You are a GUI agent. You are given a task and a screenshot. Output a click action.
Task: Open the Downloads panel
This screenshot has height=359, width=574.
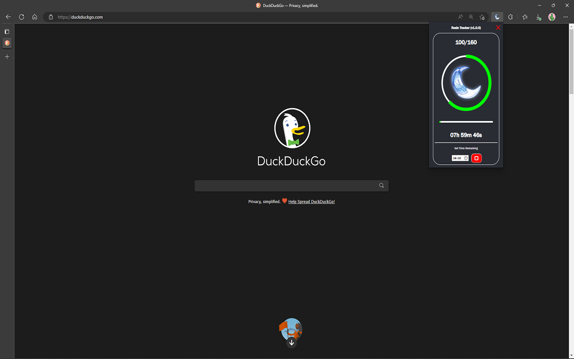(x=539, y=17)
